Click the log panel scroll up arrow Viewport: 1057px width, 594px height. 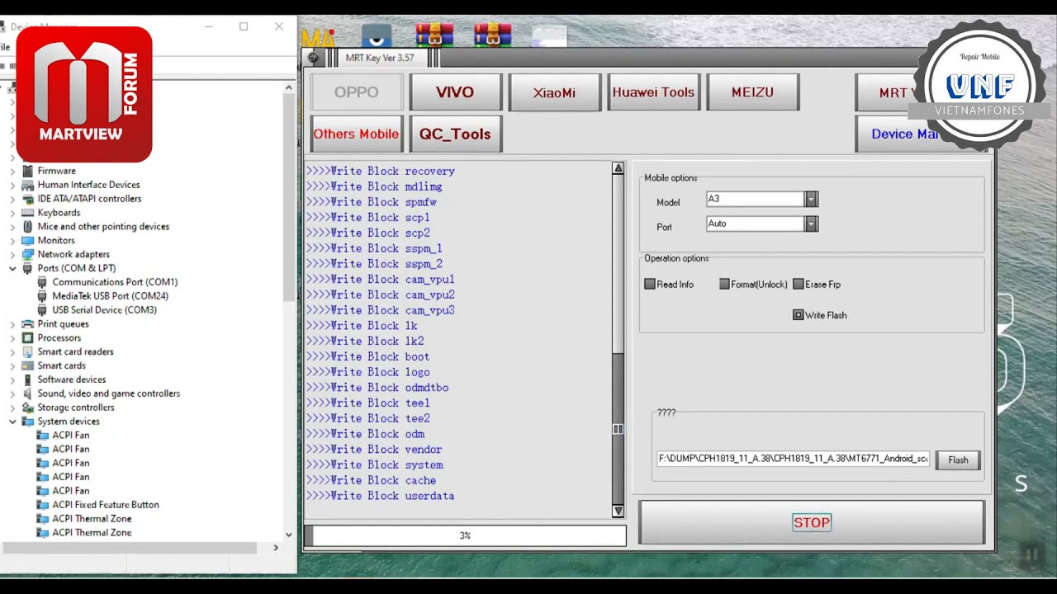coord(618,168)
